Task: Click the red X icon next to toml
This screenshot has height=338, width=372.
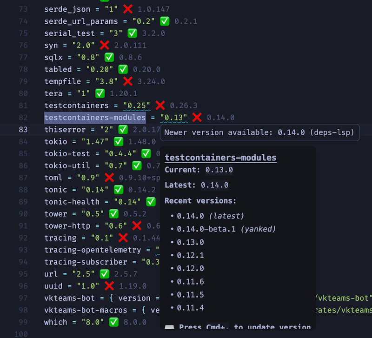Action: [x=109, y=178]
